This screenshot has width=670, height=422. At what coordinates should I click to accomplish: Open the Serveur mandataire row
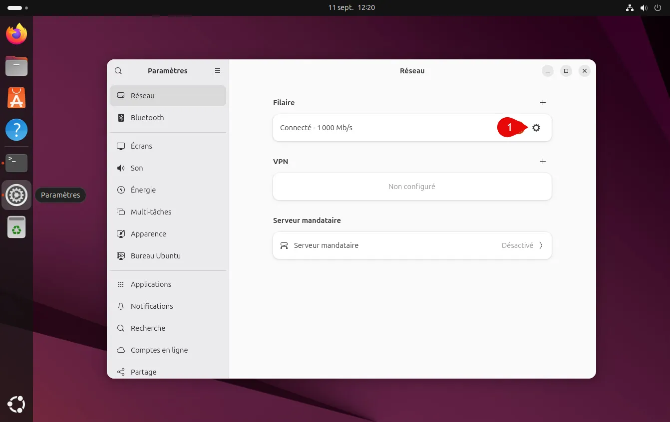coord(412,245)
